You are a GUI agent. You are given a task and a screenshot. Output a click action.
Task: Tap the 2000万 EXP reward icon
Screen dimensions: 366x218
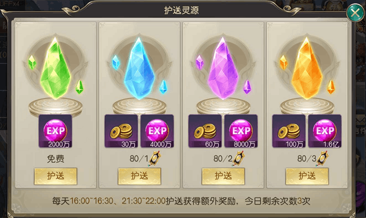pos(55,131)
